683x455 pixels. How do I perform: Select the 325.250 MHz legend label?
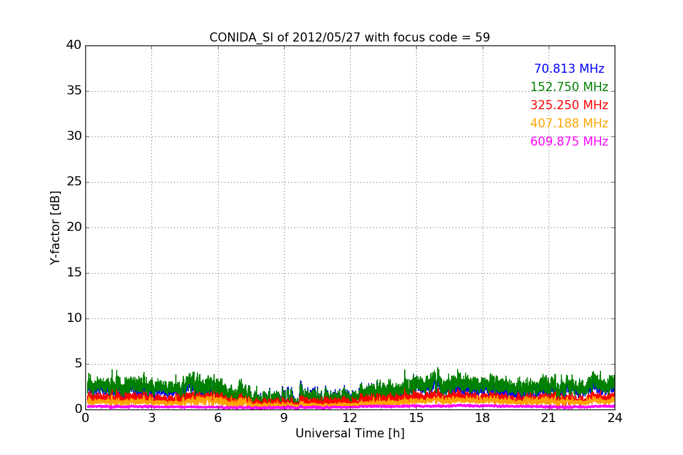[569, 105]
